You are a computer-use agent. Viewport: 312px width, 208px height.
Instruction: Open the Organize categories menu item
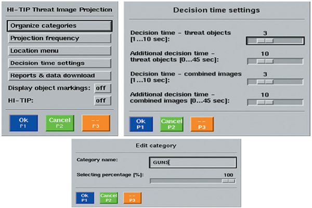click(x=59, y=25)
